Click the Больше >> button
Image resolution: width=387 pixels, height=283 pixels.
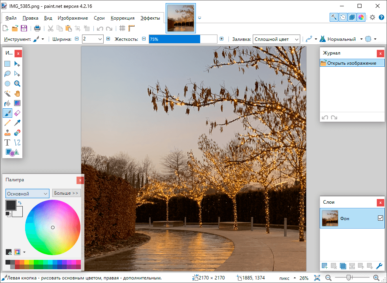coord(66,193)
